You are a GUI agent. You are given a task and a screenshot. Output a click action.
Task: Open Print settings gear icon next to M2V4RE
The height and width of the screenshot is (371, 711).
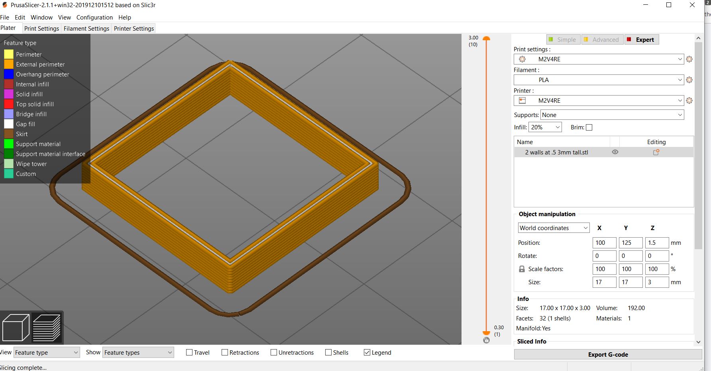(689, 59)
